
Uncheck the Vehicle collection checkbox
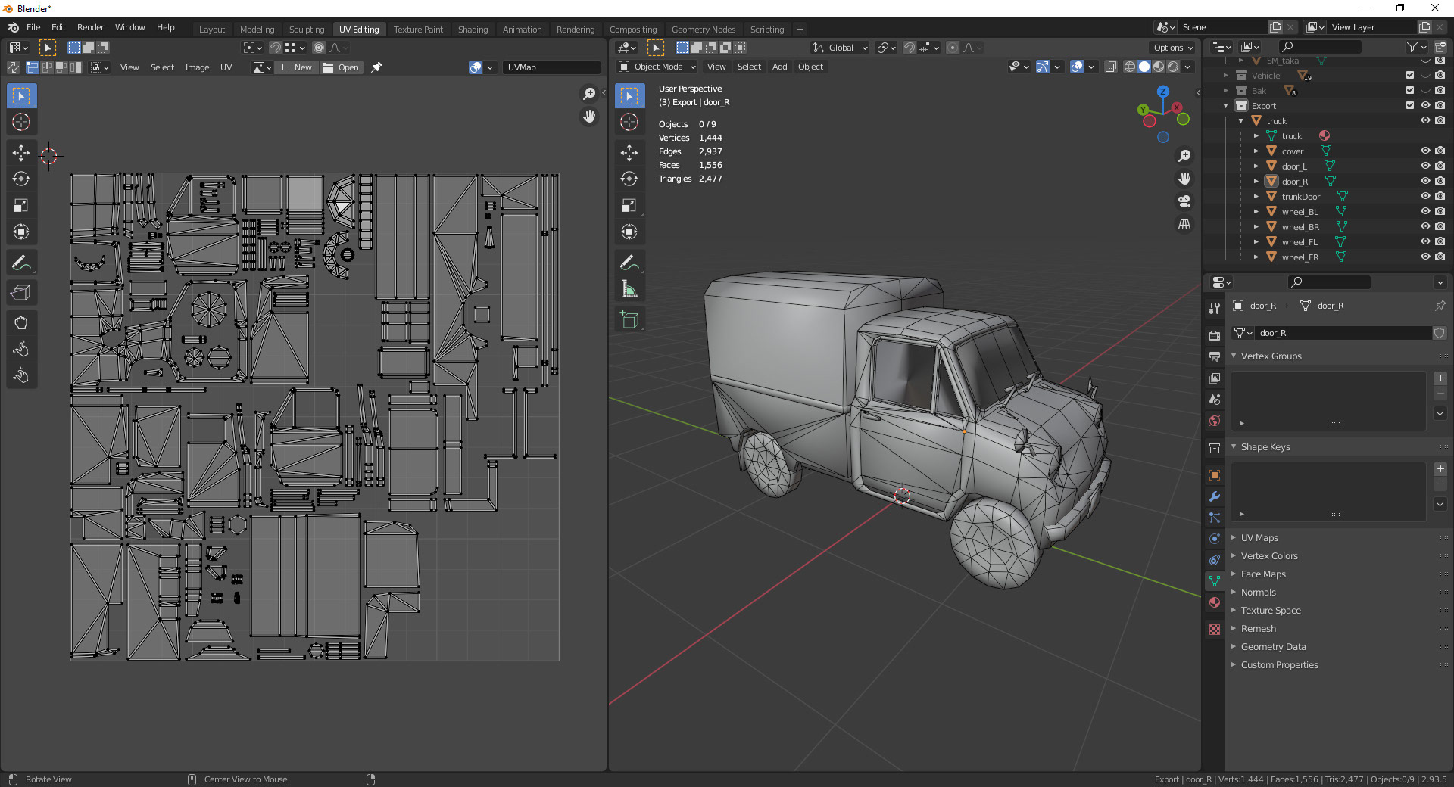(x=1410, y=75)
